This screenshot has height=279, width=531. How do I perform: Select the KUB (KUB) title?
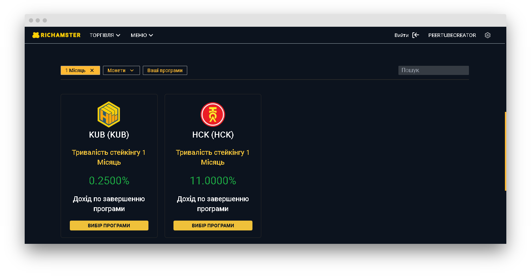[x=109, y=135]
